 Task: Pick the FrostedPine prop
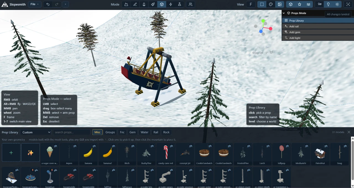tap(243, 154)
